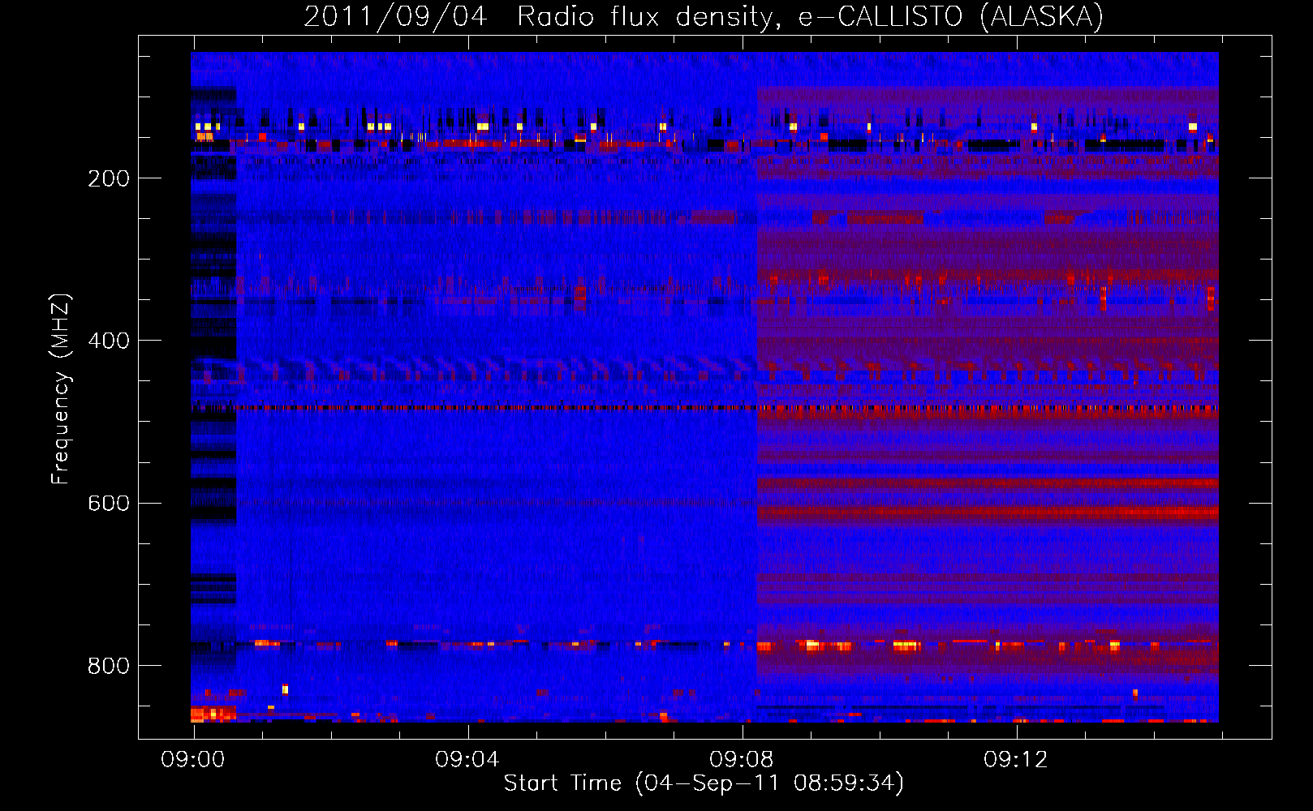Click the 200 frequency tick label
This screenshot has width=1313, height=811.
(x=109, y=178)
